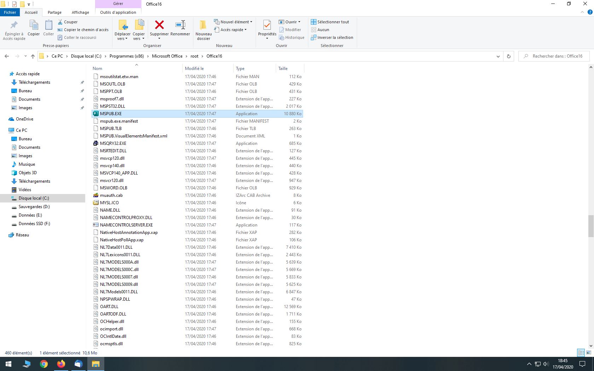The height and width of the screenshot is (371, 594).
Task: Click Copier le chemin d'accès
Action: 83,30
